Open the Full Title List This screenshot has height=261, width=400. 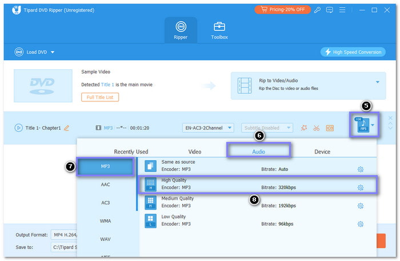coord(100,97)
